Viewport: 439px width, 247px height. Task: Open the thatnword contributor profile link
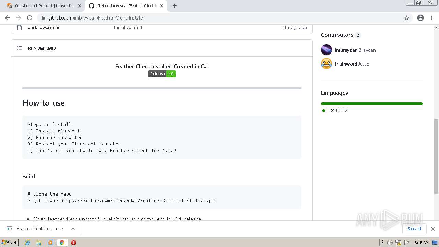[346, 64]
